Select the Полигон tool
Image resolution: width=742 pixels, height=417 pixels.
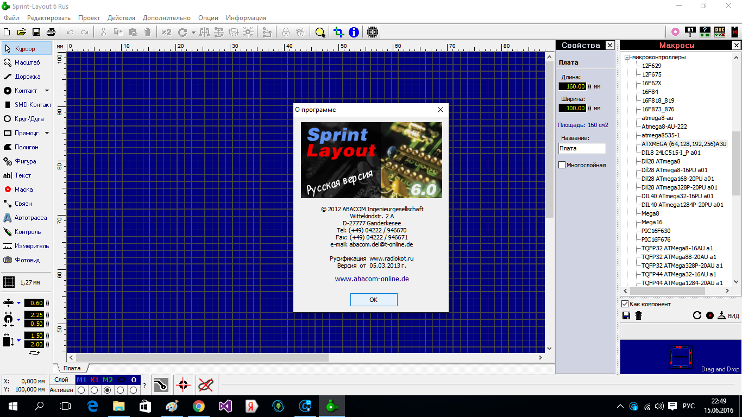tap(26, 147)
